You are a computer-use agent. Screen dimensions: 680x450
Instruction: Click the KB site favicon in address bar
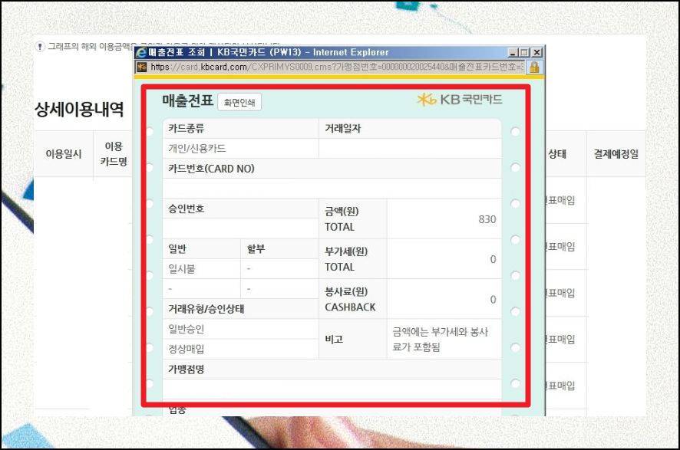pyautogui.click(x=142, y=67)
